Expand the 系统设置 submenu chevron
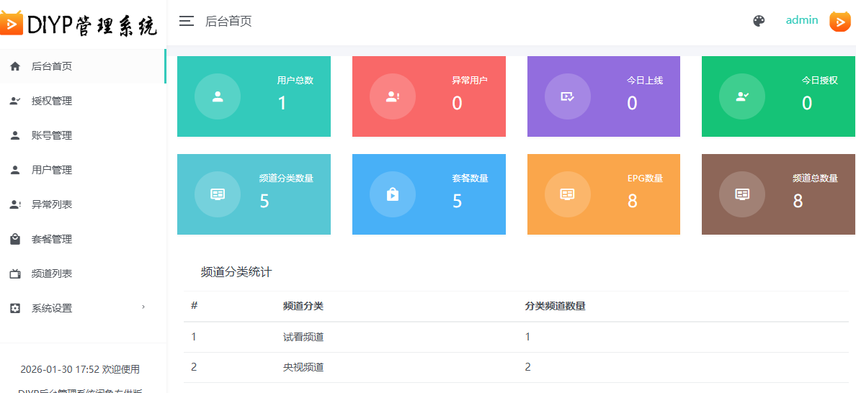Viewport: 856px width, 393px height. tap(143, 307)
